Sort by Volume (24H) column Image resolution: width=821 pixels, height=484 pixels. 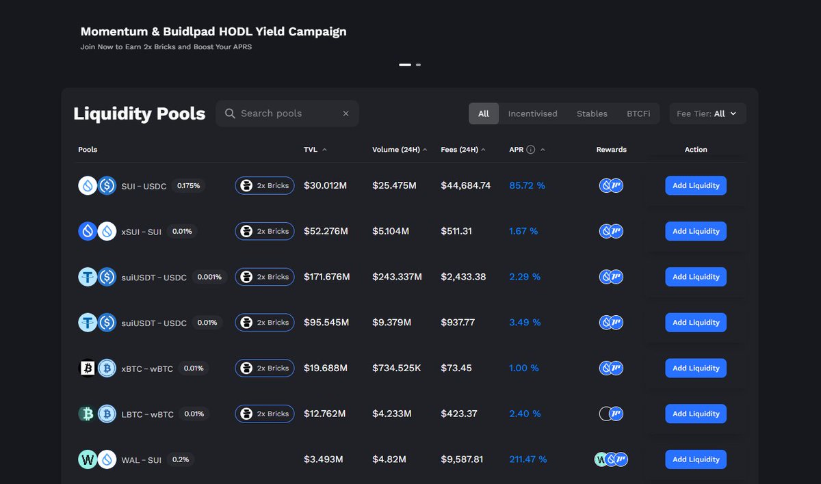point(400,150)
